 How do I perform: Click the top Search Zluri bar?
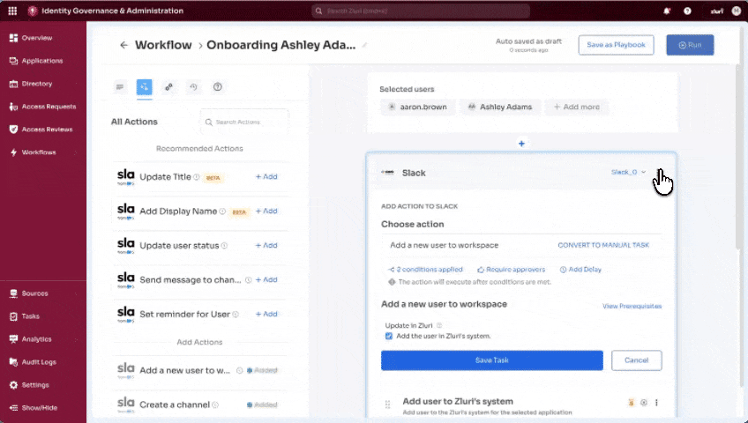(421, 11)
